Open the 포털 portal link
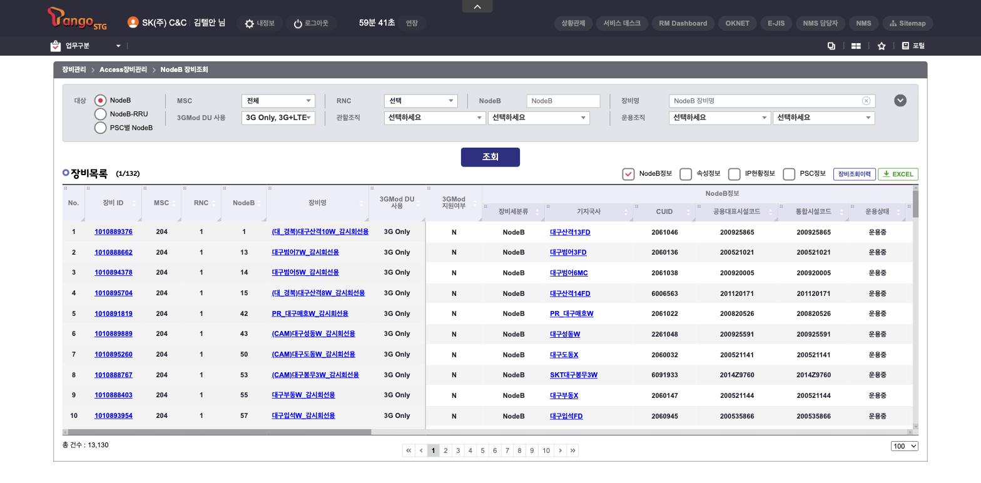981x483 pixels. (913, 46)
